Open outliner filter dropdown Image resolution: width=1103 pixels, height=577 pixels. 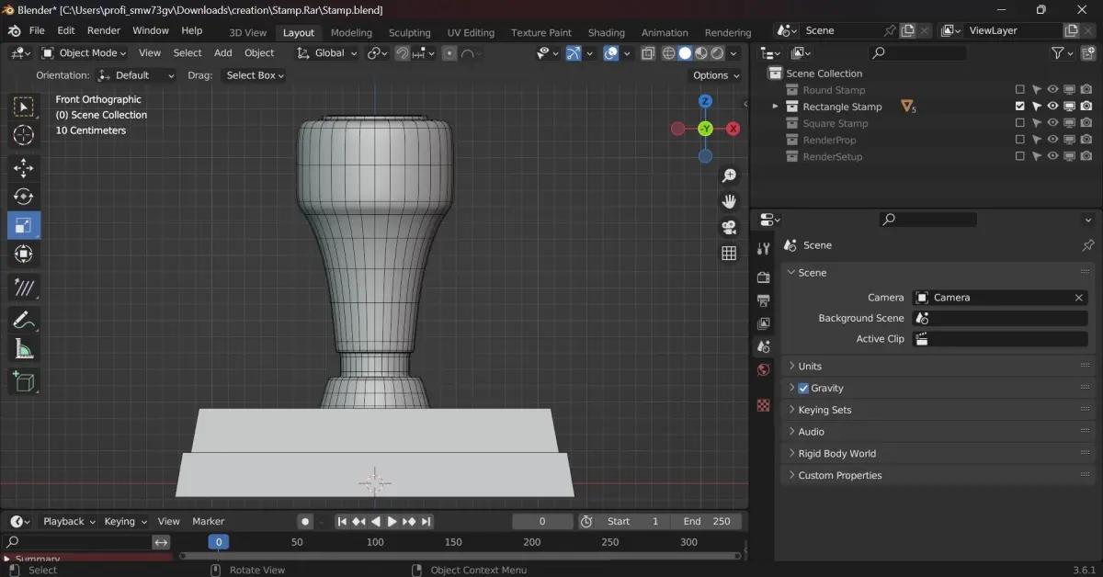click(1063, 53)
